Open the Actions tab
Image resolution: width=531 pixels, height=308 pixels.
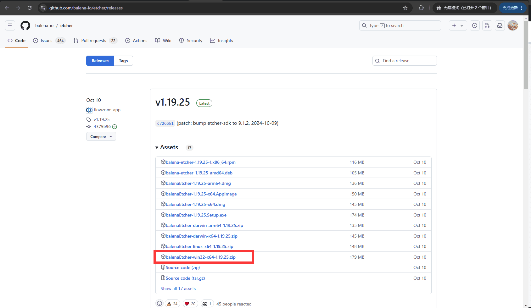[x=136, y=41]
